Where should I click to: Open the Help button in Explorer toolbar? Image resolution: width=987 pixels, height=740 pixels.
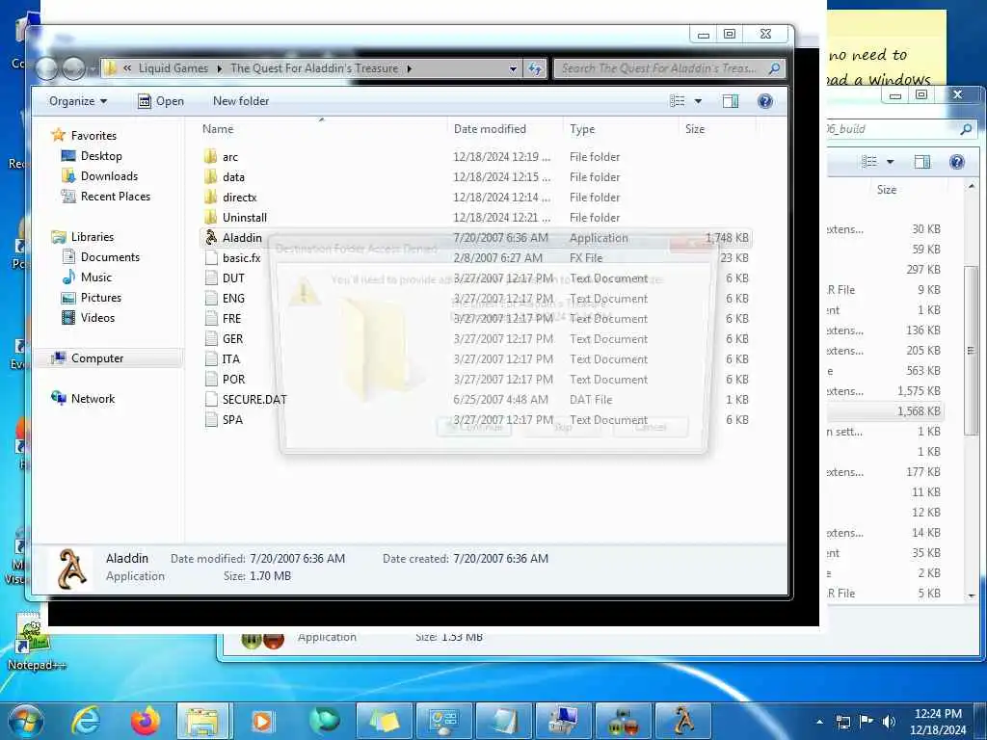pyautogui.click(x=764, y=100)
